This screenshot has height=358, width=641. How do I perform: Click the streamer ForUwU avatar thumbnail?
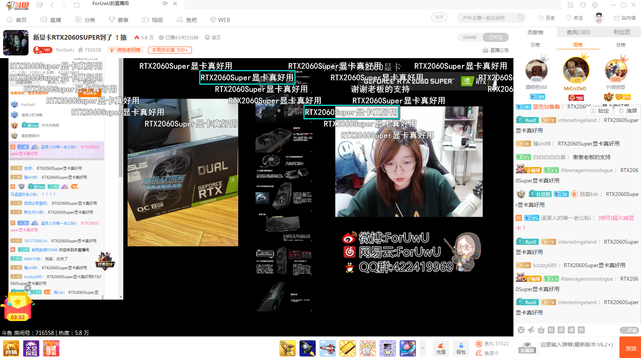point(16,43)
